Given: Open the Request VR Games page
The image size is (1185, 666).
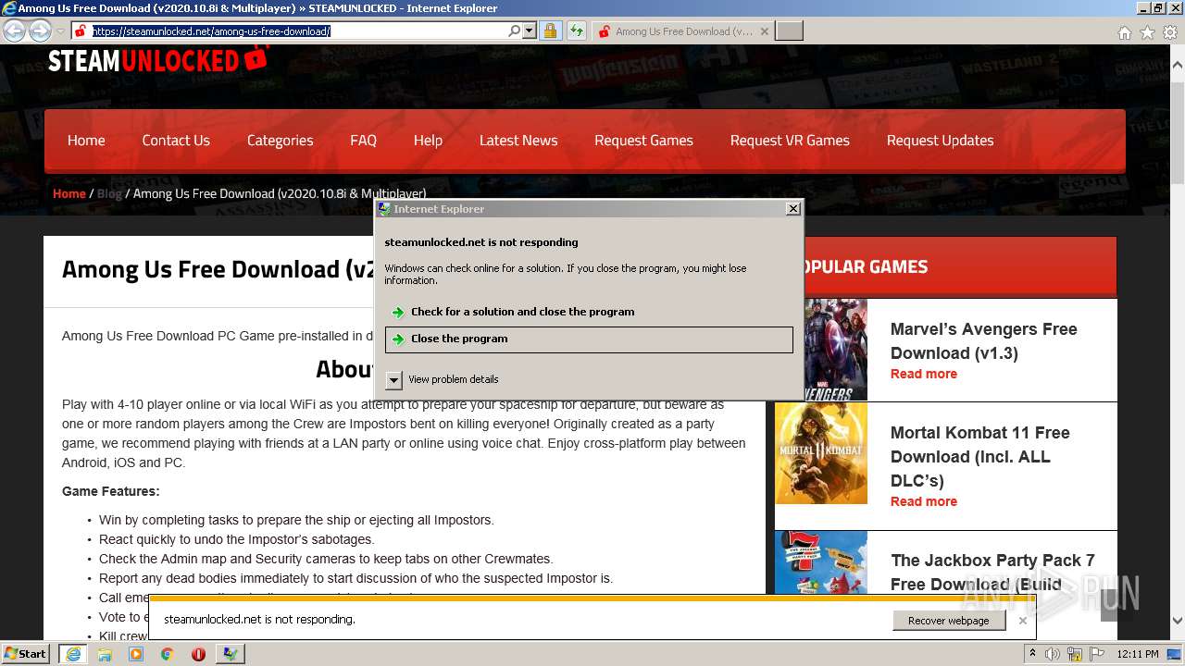Looking at the screenshot, I should 790,141.
